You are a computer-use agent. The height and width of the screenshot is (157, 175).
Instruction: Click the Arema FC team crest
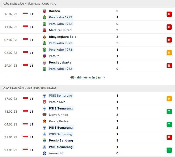point(44,153)
